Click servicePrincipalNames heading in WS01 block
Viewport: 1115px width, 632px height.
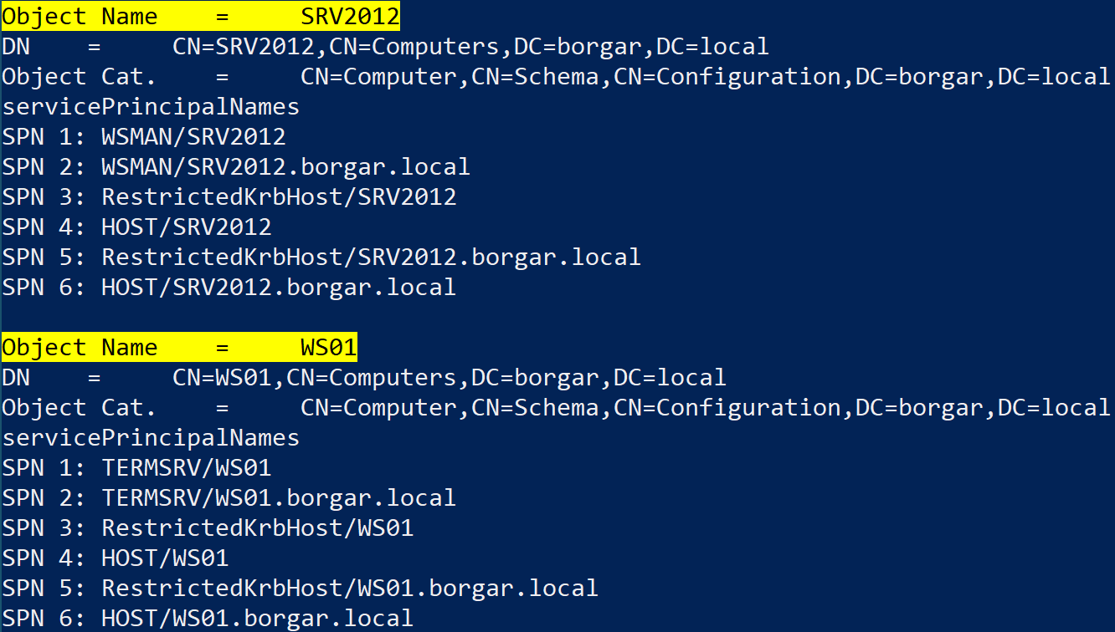tap(151, 437)
